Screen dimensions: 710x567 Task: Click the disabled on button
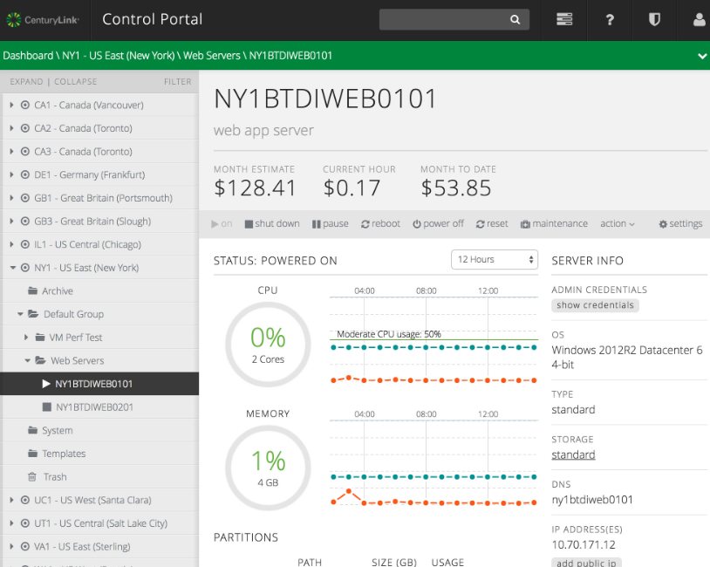pyautogui.click(x=222, y=223)
